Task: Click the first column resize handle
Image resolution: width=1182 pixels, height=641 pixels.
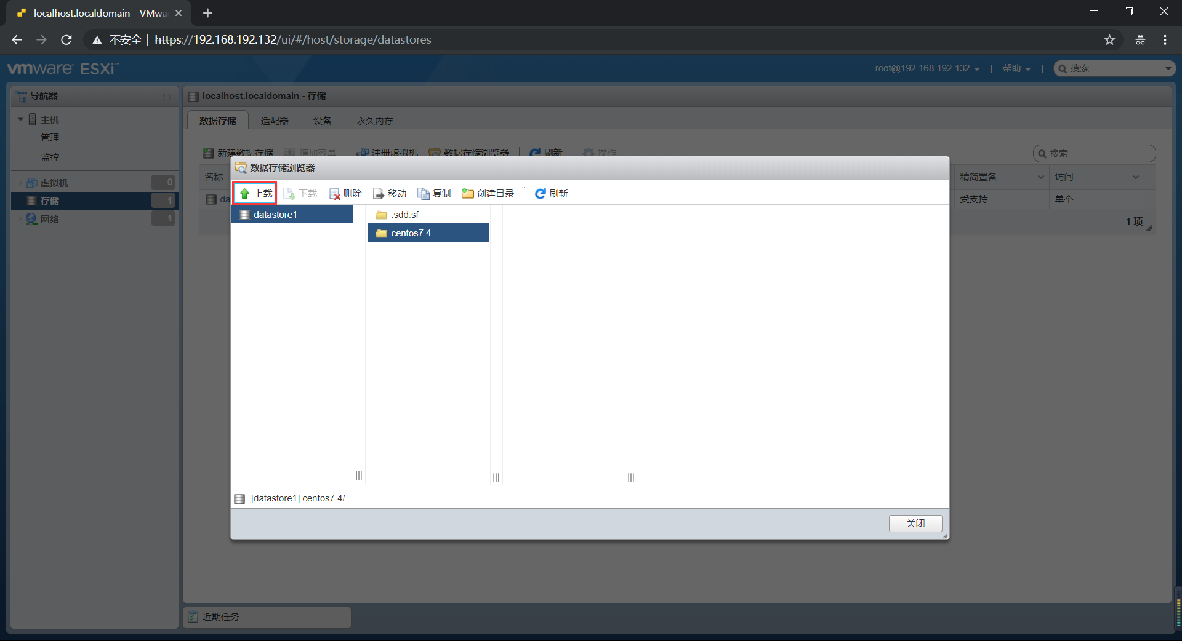Action: point(359,476)
